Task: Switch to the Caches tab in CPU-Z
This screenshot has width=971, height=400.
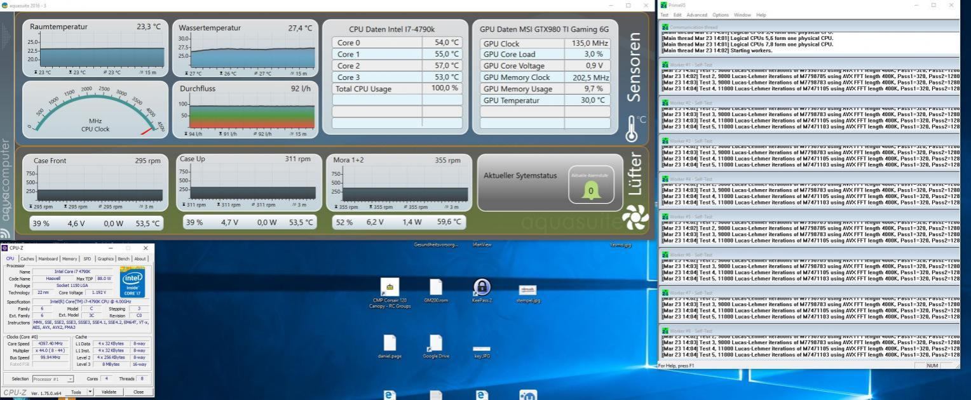Action: tap(27, 258)
